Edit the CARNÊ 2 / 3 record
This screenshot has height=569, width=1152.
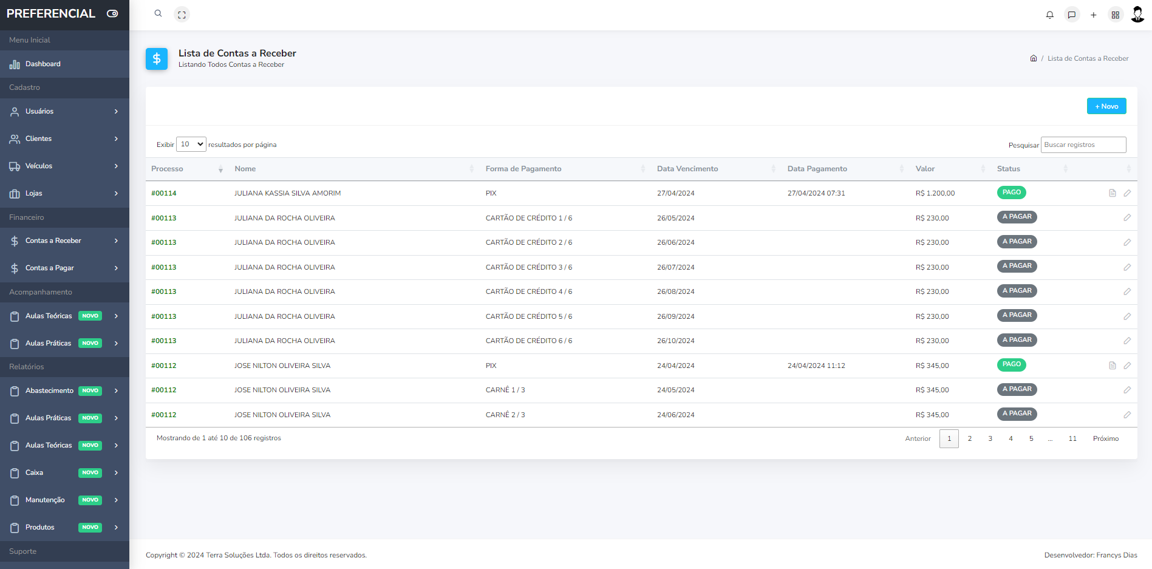pyautogui.click(x=1127, y=415)
